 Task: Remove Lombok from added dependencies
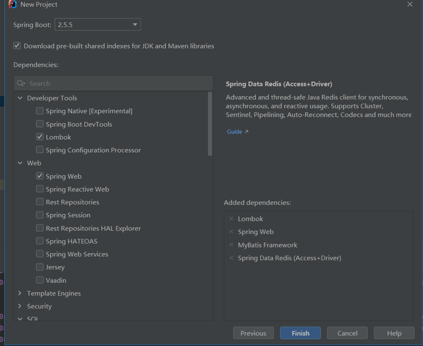point(231,219)
